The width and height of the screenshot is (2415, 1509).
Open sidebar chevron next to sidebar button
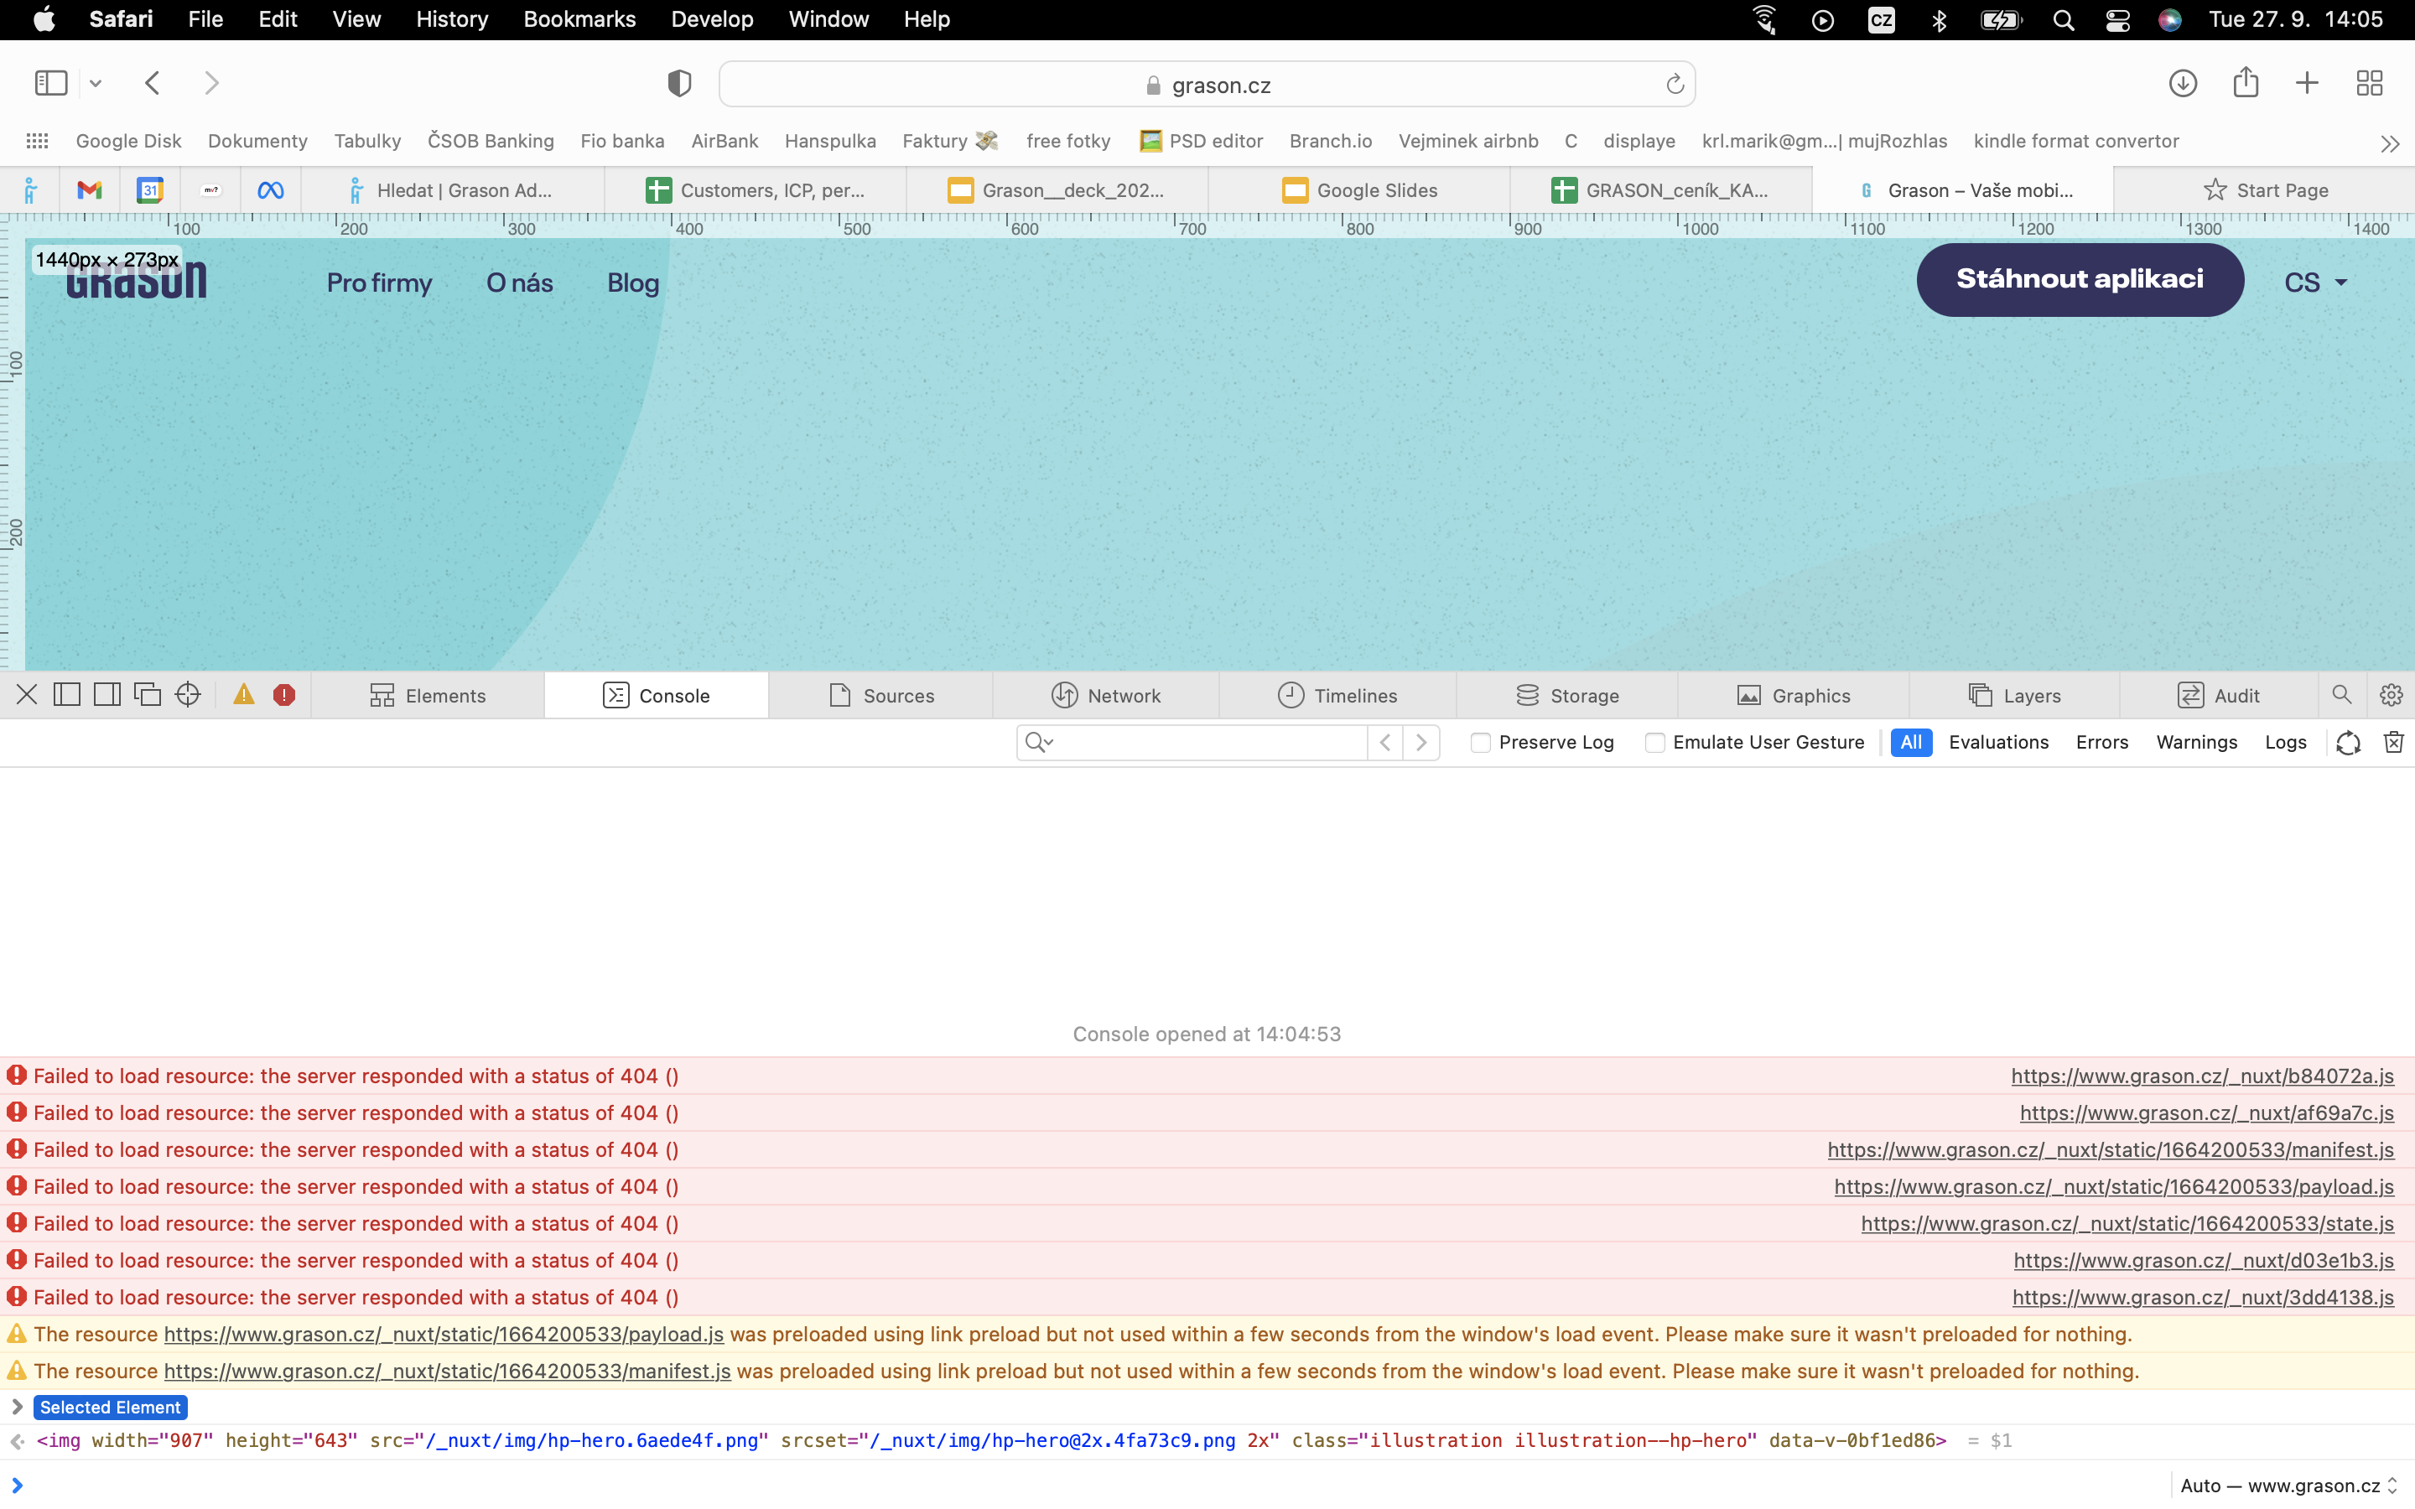pos(95,83)
